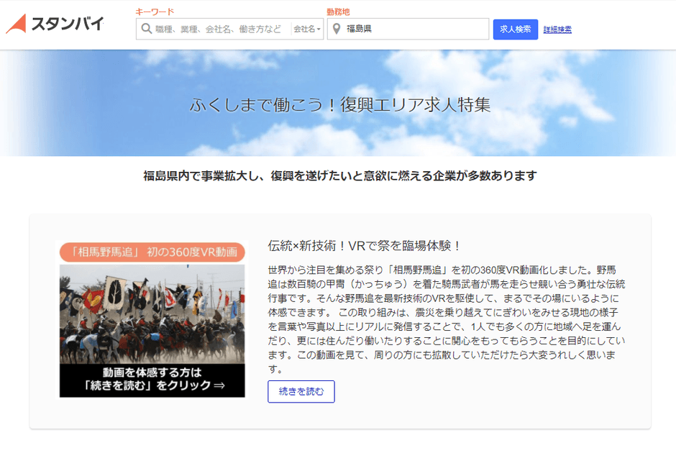Click the 福島県内で事業拡大 subheading

340,175
